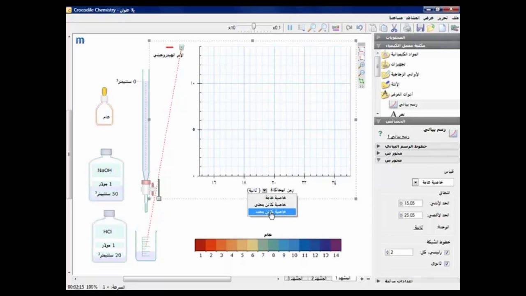
Task: Open the تجهيزات equipment folder
Action: [394, 65]
